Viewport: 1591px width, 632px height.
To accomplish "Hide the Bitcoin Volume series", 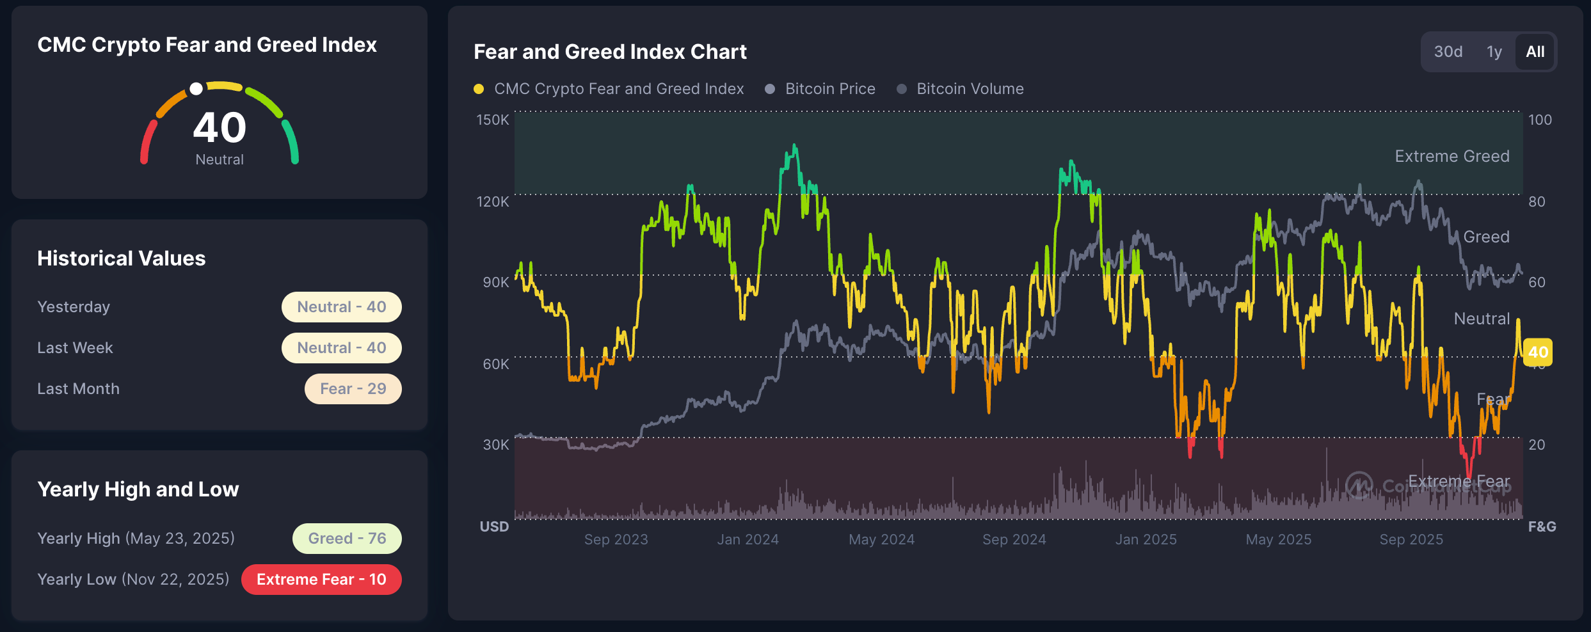I will click(x=970, y=89).
